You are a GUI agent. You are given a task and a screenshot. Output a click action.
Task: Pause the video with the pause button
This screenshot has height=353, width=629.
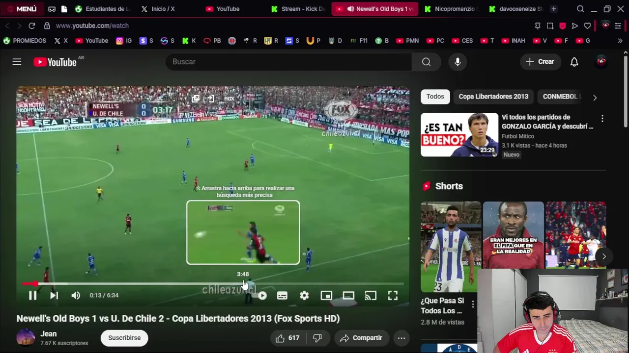pos(32,295)
